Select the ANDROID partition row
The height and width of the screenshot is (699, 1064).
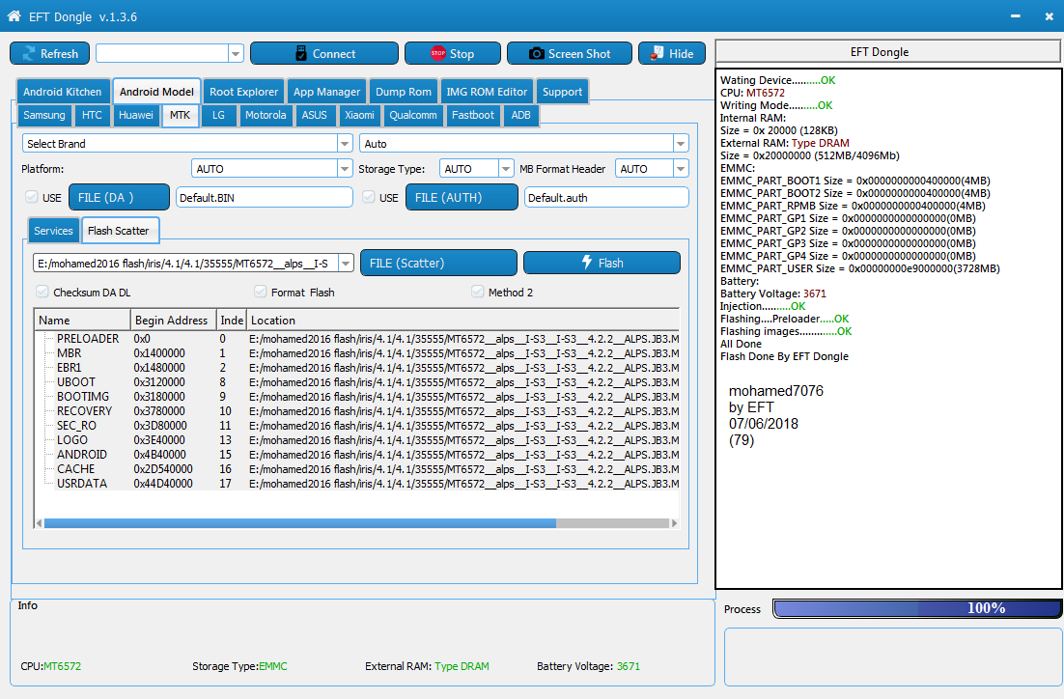pyautogui.click(x=357, y=454)
